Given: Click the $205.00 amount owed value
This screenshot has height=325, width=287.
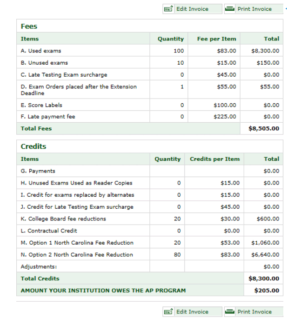Looking at the screenshot, I should tap(267, 291).
